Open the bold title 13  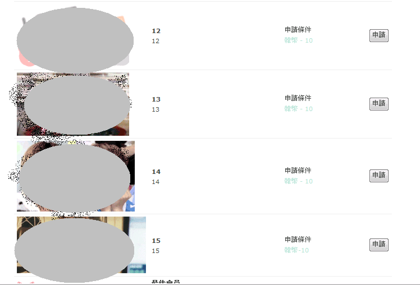pyautogui.click(x=156, y=99)
